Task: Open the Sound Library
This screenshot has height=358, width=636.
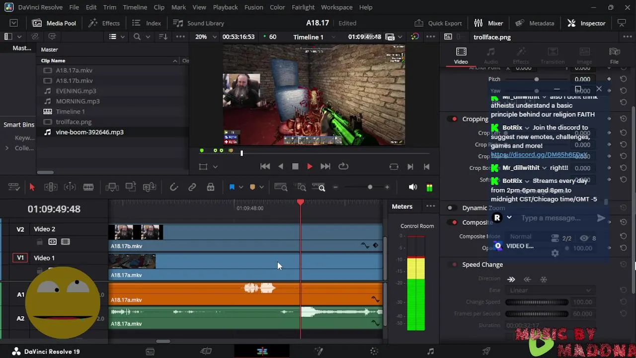Action: coord(198,23)
